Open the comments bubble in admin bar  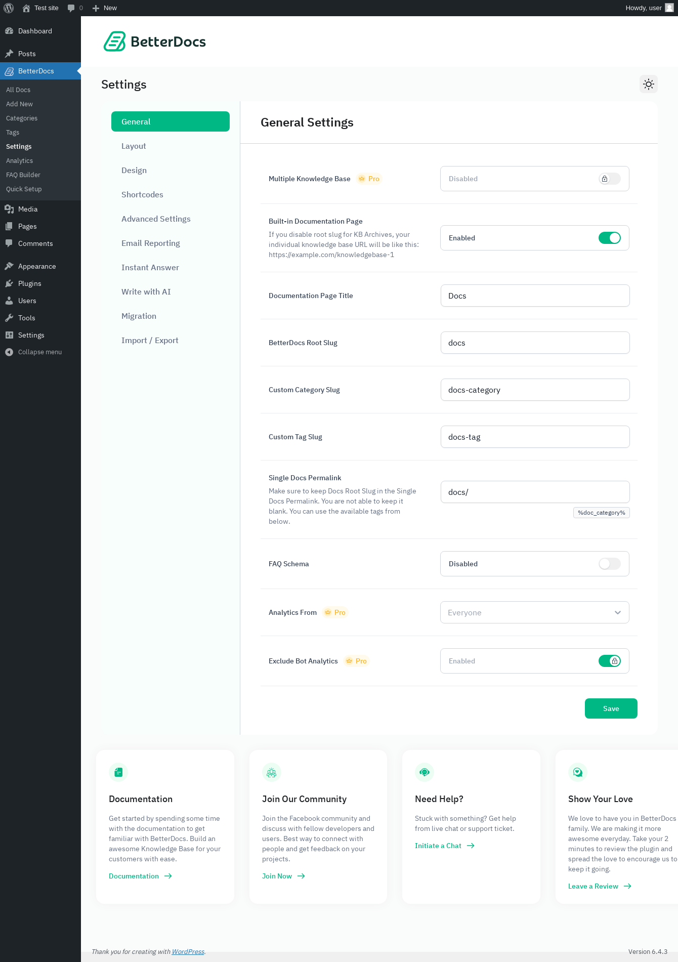click(71, 8)
